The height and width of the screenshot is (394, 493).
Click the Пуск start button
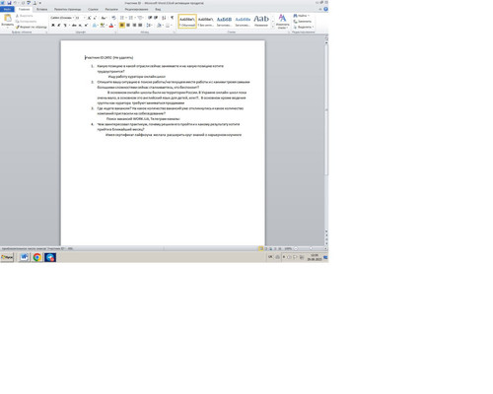[7, 257]
